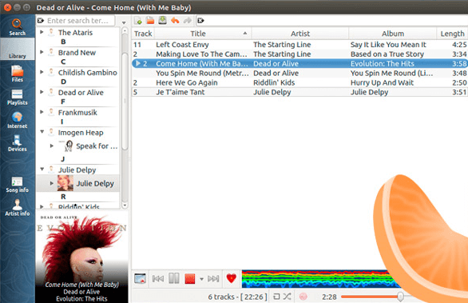Click the save playlist toolbar icon
Screen dimensions: 468x303
pyautogui.click(x=162, y=20)
